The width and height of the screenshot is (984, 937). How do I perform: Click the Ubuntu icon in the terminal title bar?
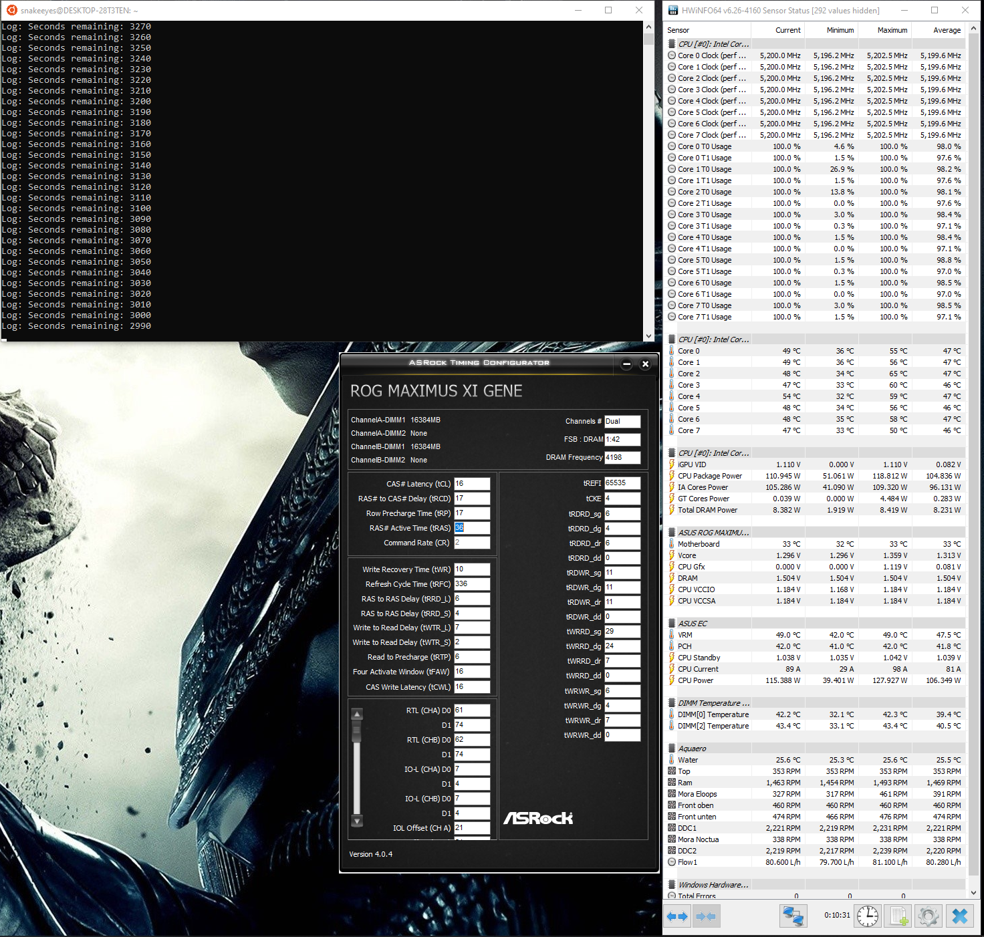[11, 10]
